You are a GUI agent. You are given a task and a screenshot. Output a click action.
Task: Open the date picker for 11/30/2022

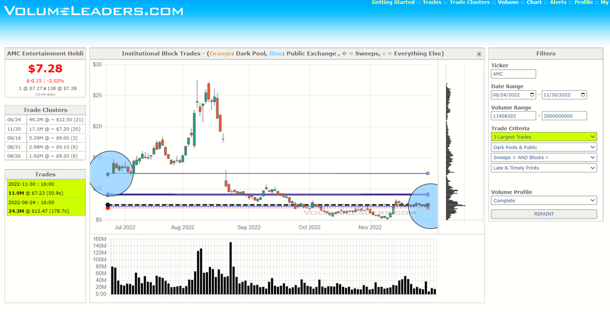click(x=583, y=95)
